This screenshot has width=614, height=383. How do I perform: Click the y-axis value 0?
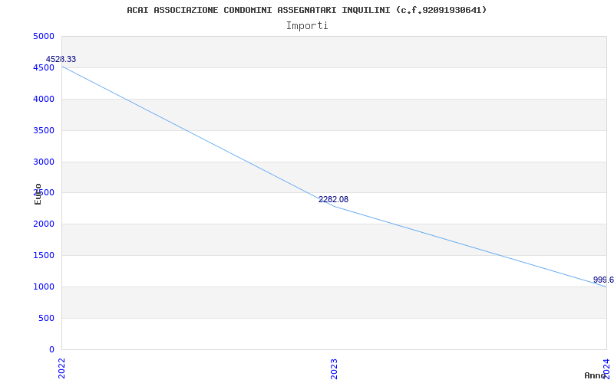(51, 349)
